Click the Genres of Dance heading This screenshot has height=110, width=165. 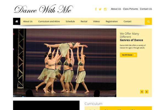click(131, 40)
